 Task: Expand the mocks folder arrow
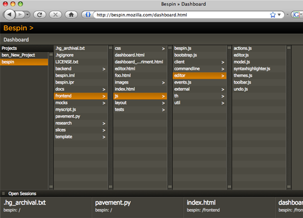[104, 103]
